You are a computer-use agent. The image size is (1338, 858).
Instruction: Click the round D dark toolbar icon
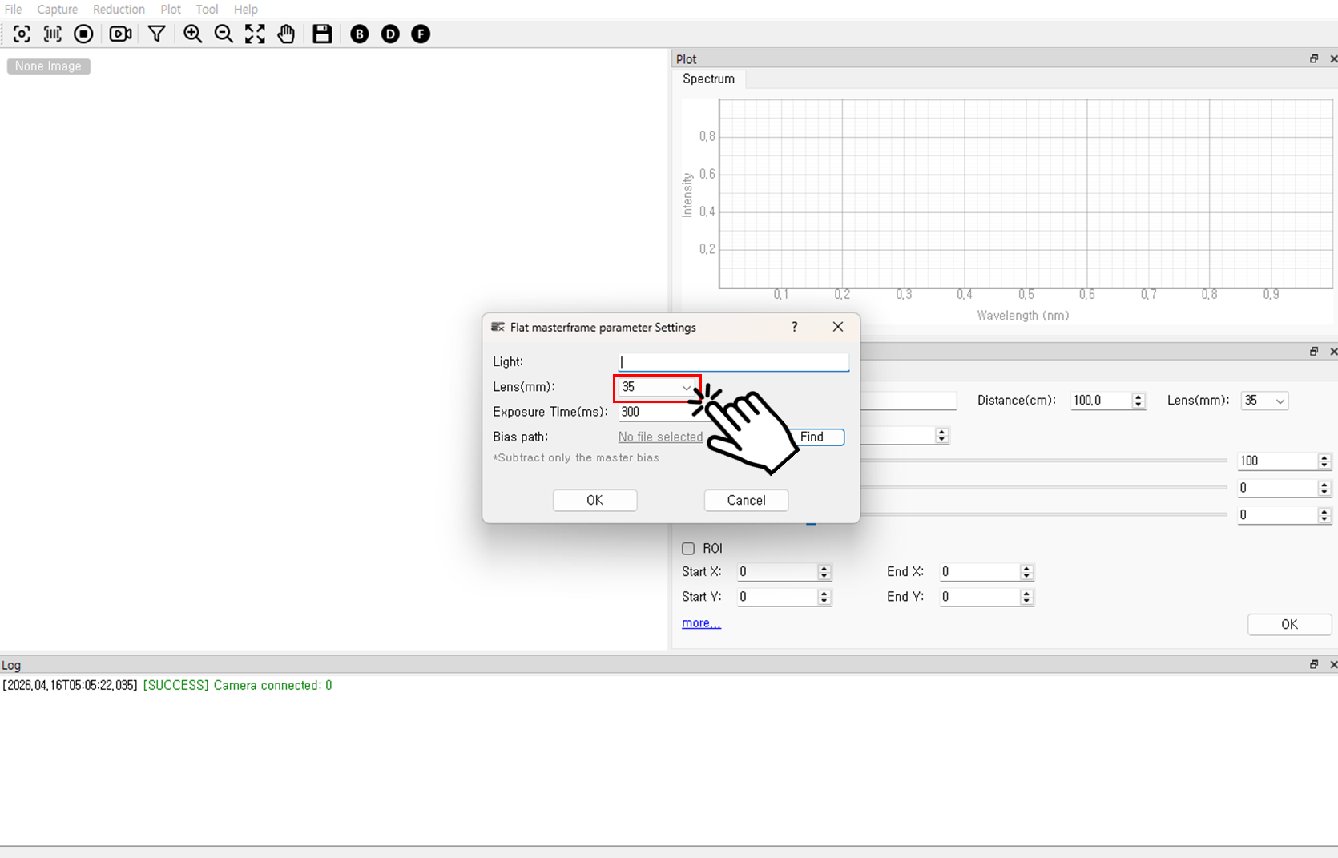(390, 34)
